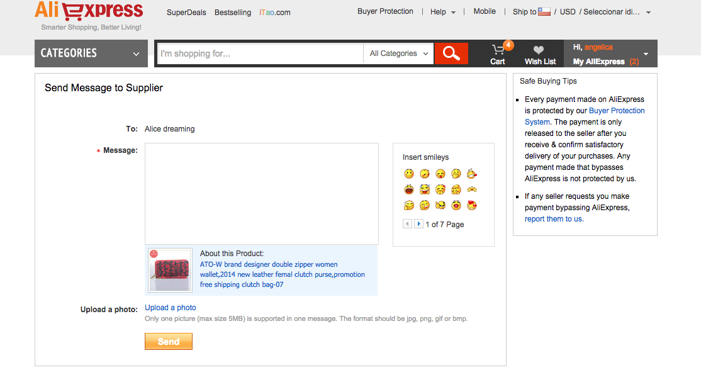The width and height of the screenshot is (701, 370).
Task: Insert the plain smiling face smiley
Action: (x=408, y=174)
